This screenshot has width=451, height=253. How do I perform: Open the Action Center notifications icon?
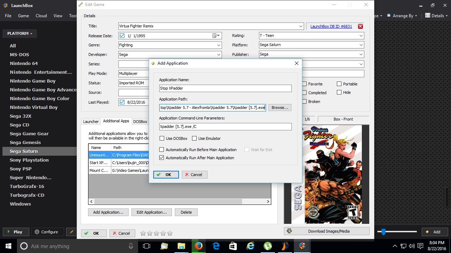click(421, 246)
